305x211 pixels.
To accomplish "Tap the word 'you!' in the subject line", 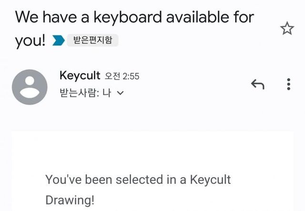I will (x=30, y=41).
